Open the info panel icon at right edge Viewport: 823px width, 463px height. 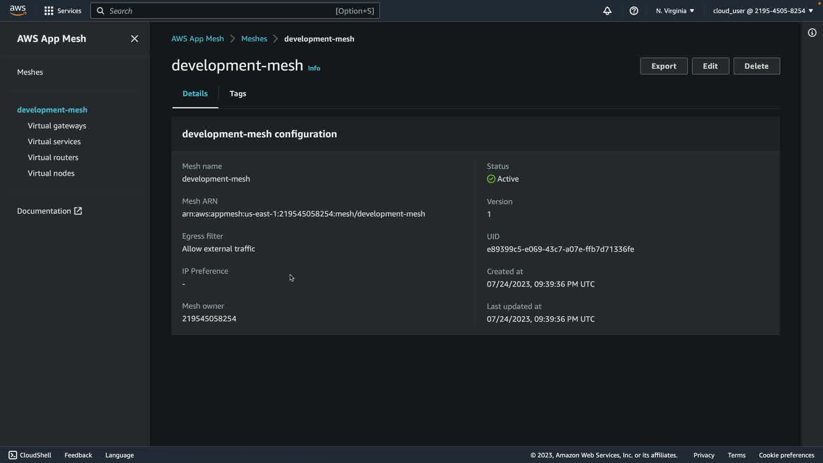click(812, 33)
